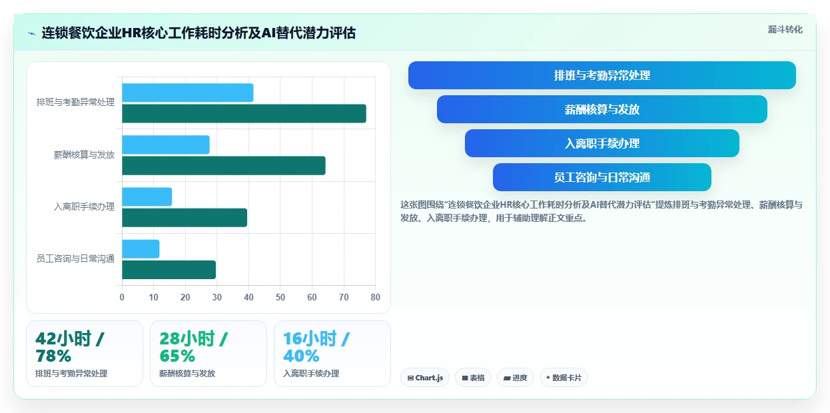Click the x-axis tick value 80
The image size is (830, 413).
pos(376,297)
